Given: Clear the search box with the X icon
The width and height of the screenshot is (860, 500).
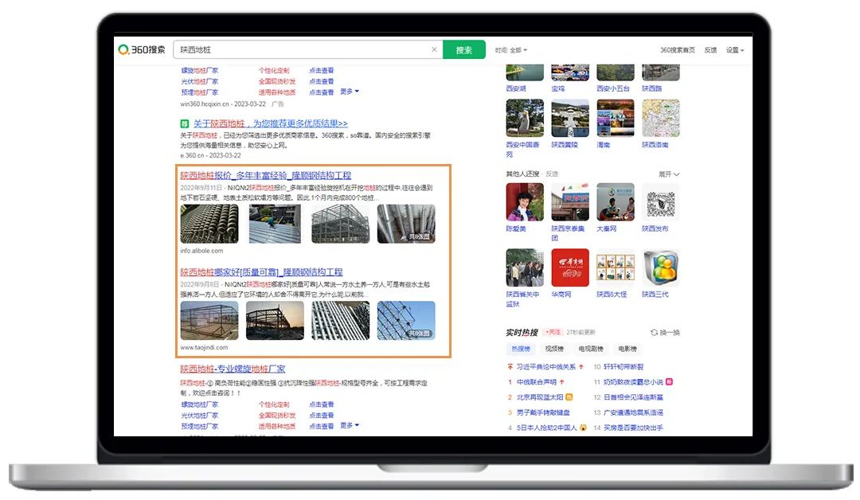Looking at the screenshot, I should click(x=434, y=49).
